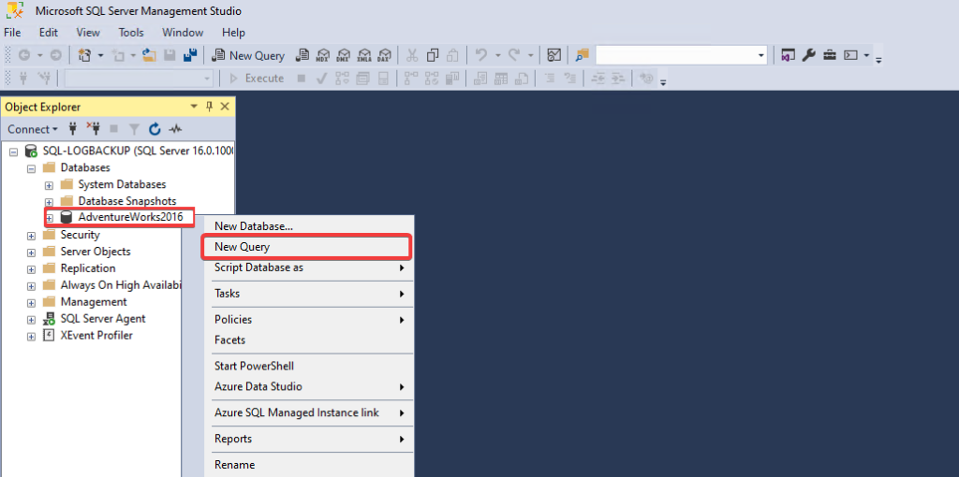Screen dimensions: 959x477
Task: Expand the System Databases folder
Action: pyautogui.click(x=50, y=184)
